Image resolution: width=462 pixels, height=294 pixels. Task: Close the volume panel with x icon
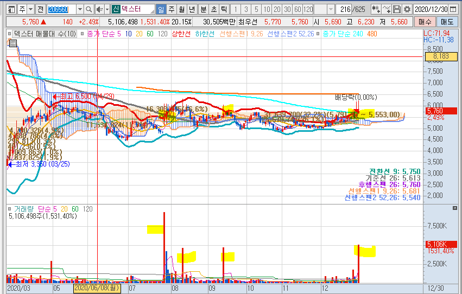click(455, 208)
